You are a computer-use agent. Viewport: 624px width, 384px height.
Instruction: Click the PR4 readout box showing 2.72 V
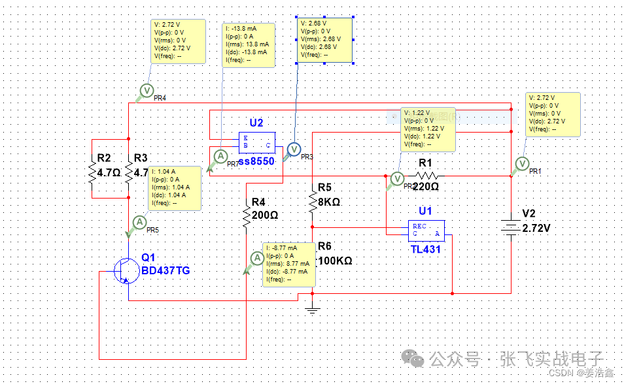click(x=179, y=41)
